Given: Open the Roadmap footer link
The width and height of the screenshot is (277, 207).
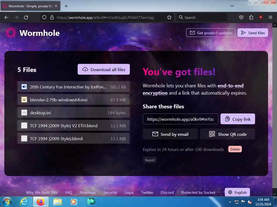Looking at the screenshot, I should click(88, 192).
